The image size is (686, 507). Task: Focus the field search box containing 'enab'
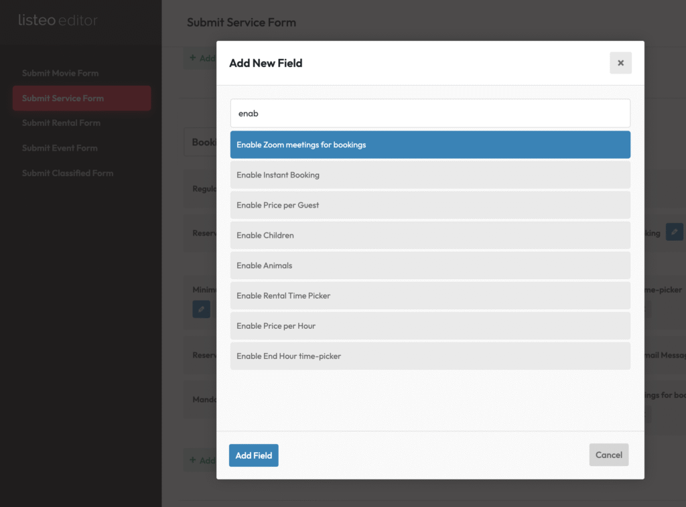[x=430, y=113]
